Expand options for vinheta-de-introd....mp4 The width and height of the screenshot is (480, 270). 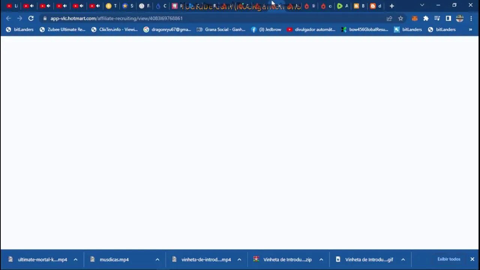tap(239, 259)
